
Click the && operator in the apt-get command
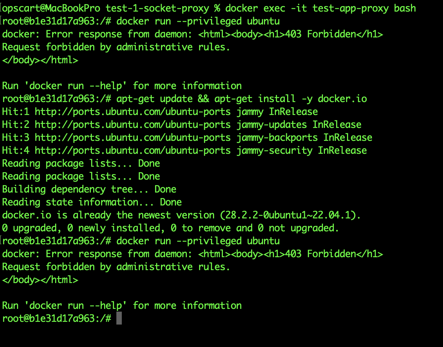click(203, 99)
